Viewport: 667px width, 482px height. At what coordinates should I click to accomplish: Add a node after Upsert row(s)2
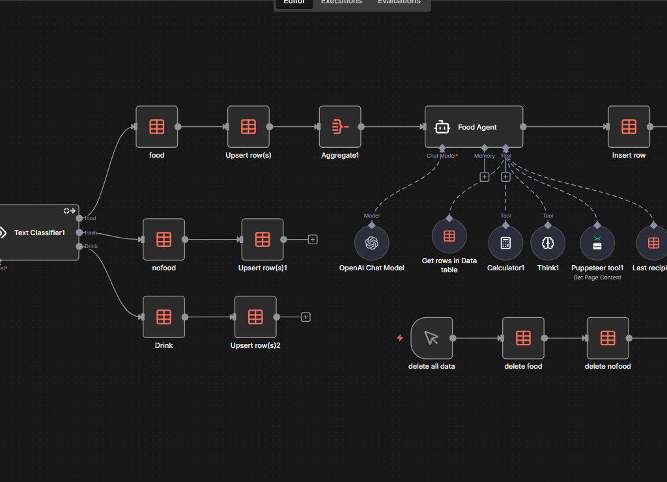tap(305, 317)
